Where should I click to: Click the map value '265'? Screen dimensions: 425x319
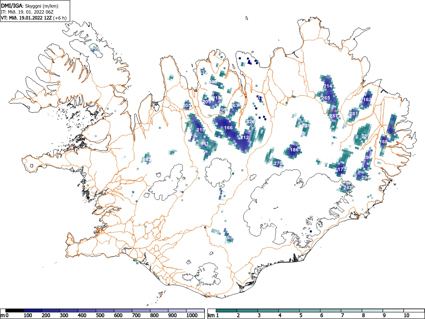coord(326,98)
